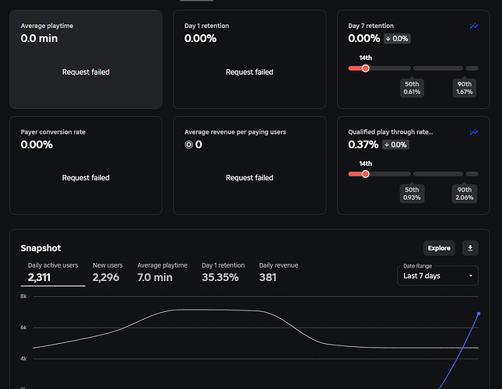Select the Average playtime snapshot metric
Viewport: 502px width, 389px height.
(163, 272)
